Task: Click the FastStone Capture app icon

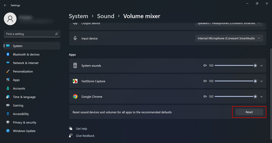Action: click(75, 81)
